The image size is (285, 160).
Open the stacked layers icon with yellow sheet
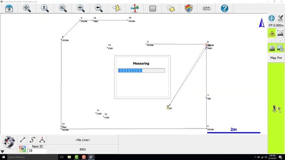click(x=171, y=8)
